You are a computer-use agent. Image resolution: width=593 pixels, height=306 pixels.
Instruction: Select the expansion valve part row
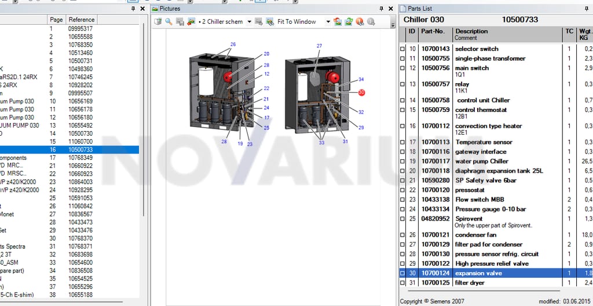pos(496,273)
